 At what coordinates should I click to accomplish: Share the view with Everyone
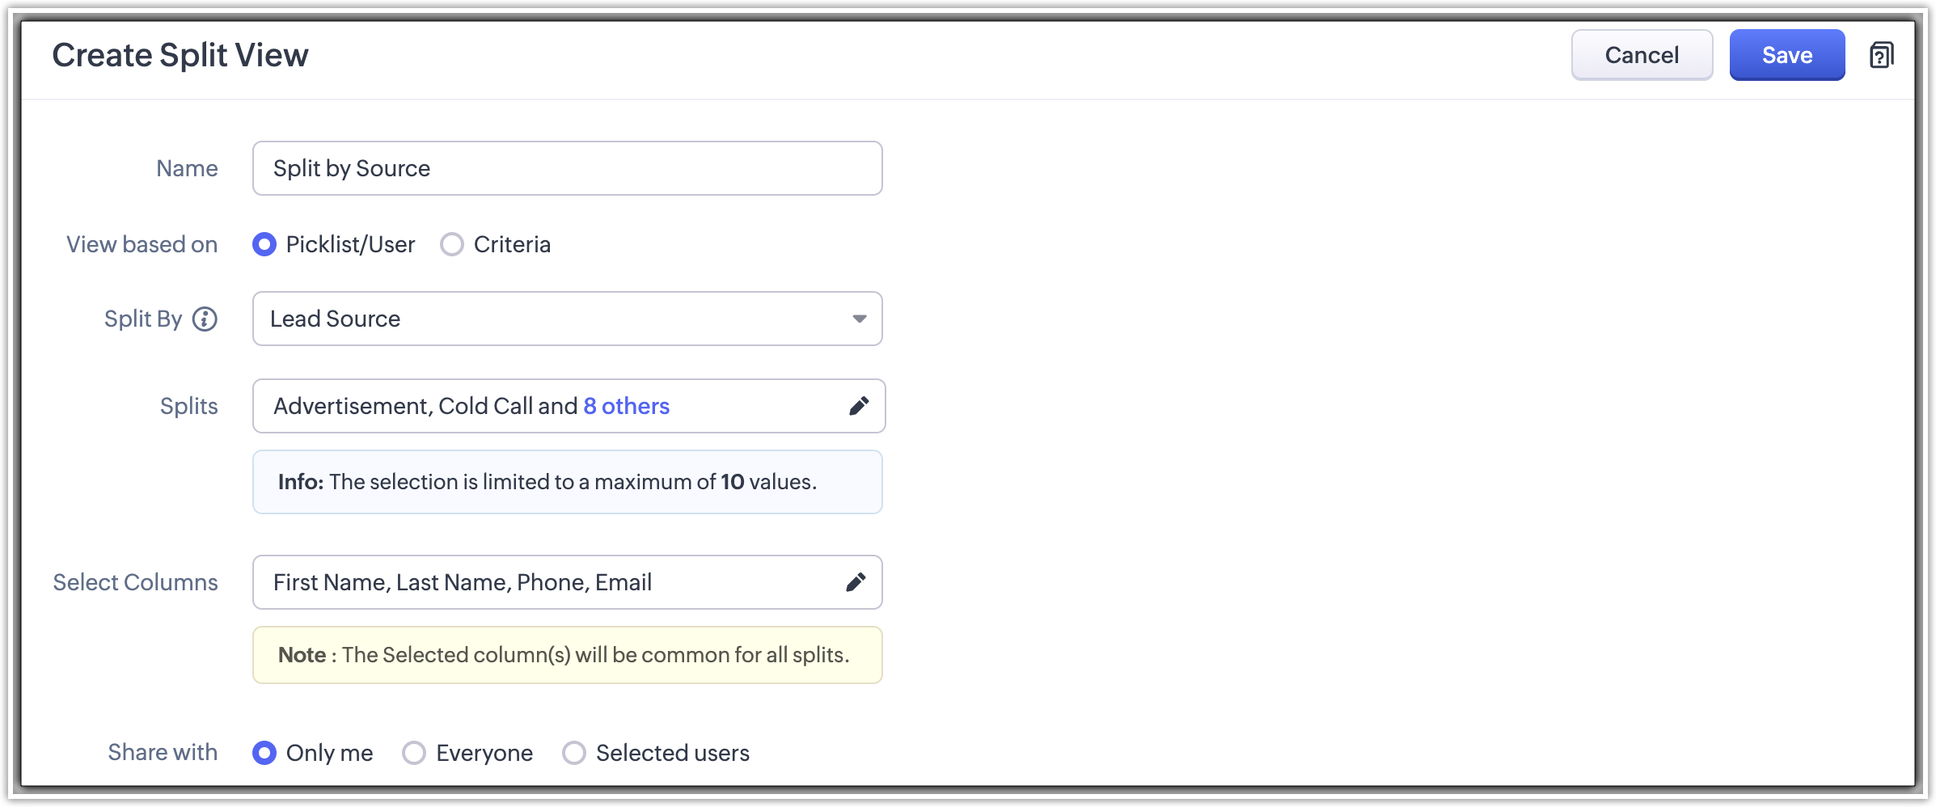tap(414, 753)
